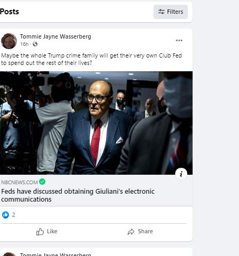View the 2 reactions count
Screen dimensions: 239x256
coord(14,215)
